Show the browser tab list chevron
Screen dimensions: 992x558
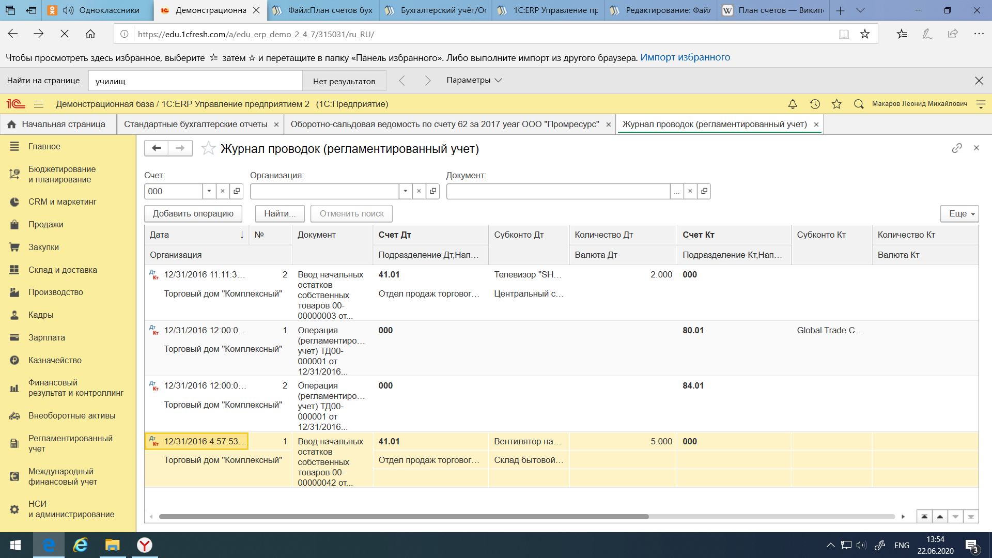pyautogui.click(x=860, y=10)
